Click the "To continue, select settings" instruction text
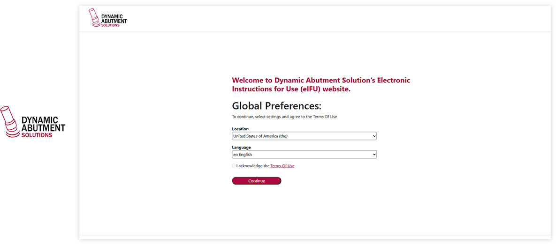556x244 pixels. click(284, 117)
